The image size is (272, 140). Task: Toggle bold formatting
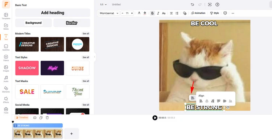tap(152, 13)
